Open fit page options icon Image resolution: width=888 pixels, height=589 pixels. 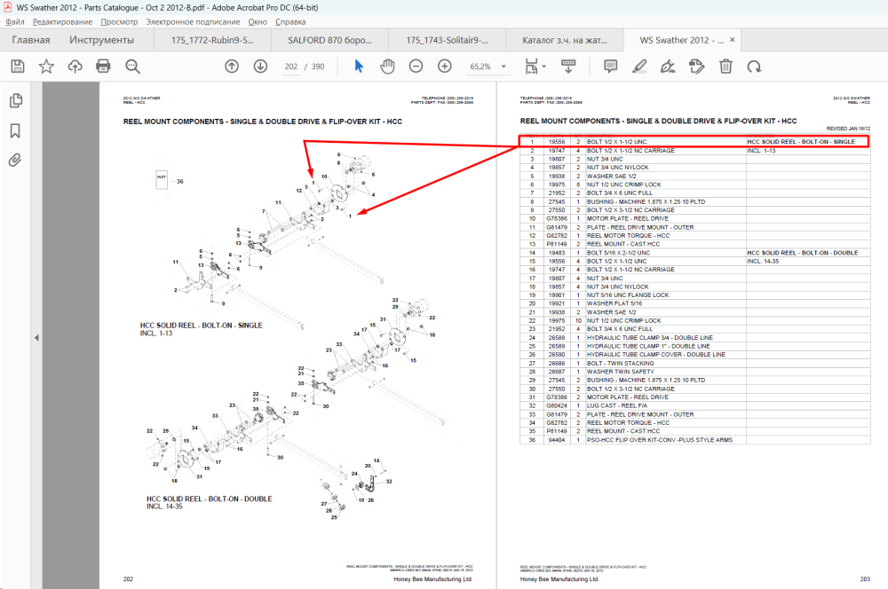531,67
